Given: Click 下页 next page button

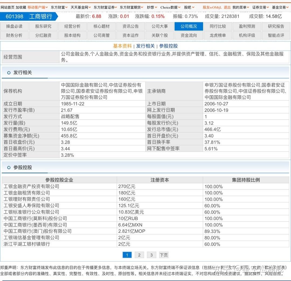Looking at the screenshot, I should pyautogui.click(x=164, y=255).
